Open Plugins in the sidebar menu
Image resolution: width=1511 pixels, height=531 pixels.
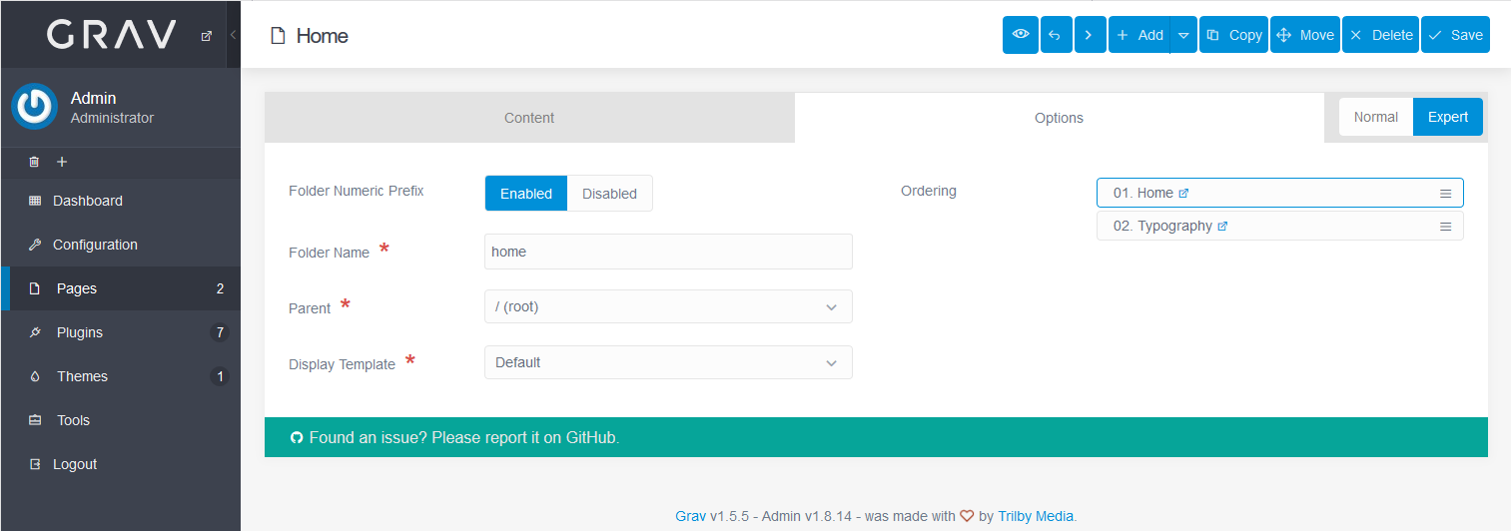click(80, 332)
